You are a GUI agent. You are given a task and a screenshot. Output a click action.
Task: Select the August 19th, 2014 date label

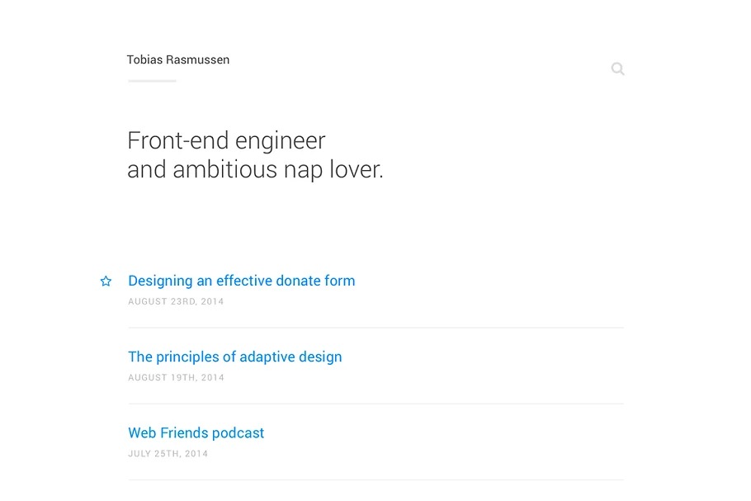coord(176,378)
